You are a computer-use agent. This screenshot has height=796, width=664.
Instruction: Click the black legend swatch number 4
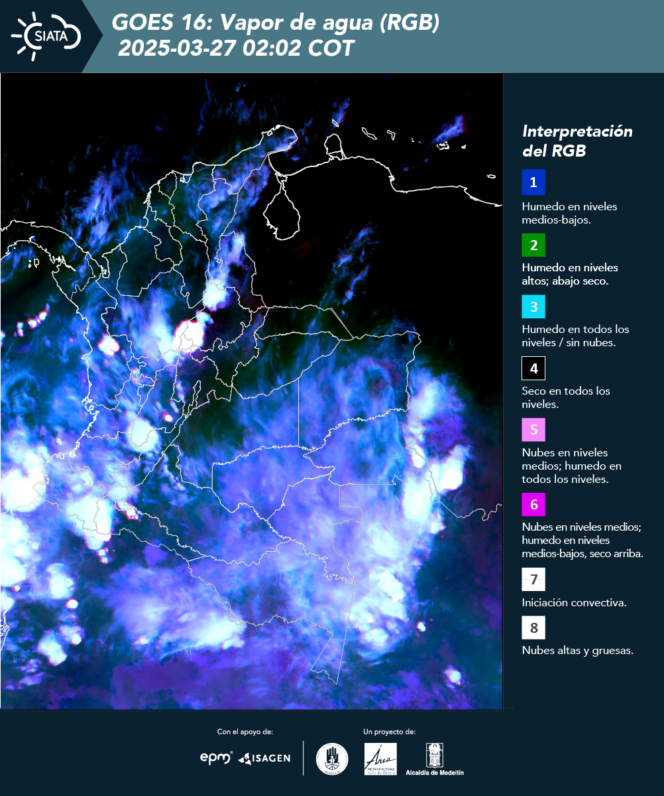pyautogui.click(x=533, y=368)
